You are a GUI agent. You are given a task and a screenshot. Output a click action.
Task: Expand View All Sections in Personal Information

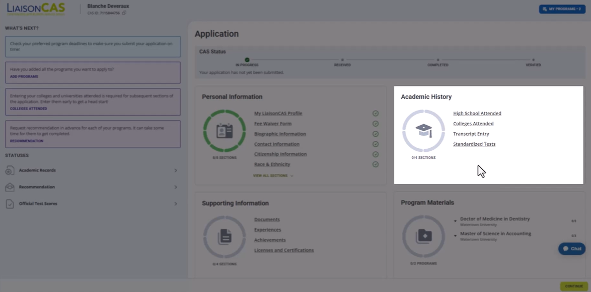click(273, 176)
